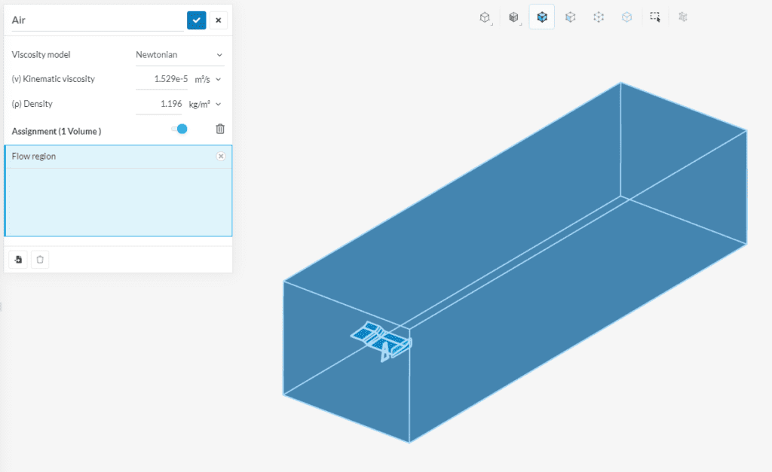The height and width of the screenshot is (472, 772).
Task: Activate the box selection tool icon
Action: tap(654, 17)
